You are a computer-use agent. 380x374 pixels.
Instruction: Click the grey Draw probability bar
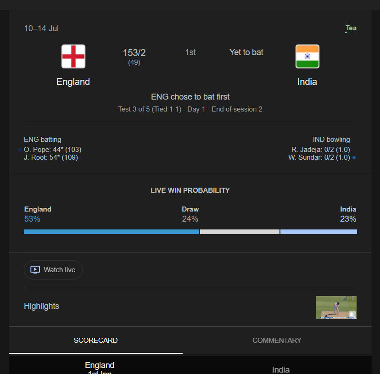tap(240, 232)
